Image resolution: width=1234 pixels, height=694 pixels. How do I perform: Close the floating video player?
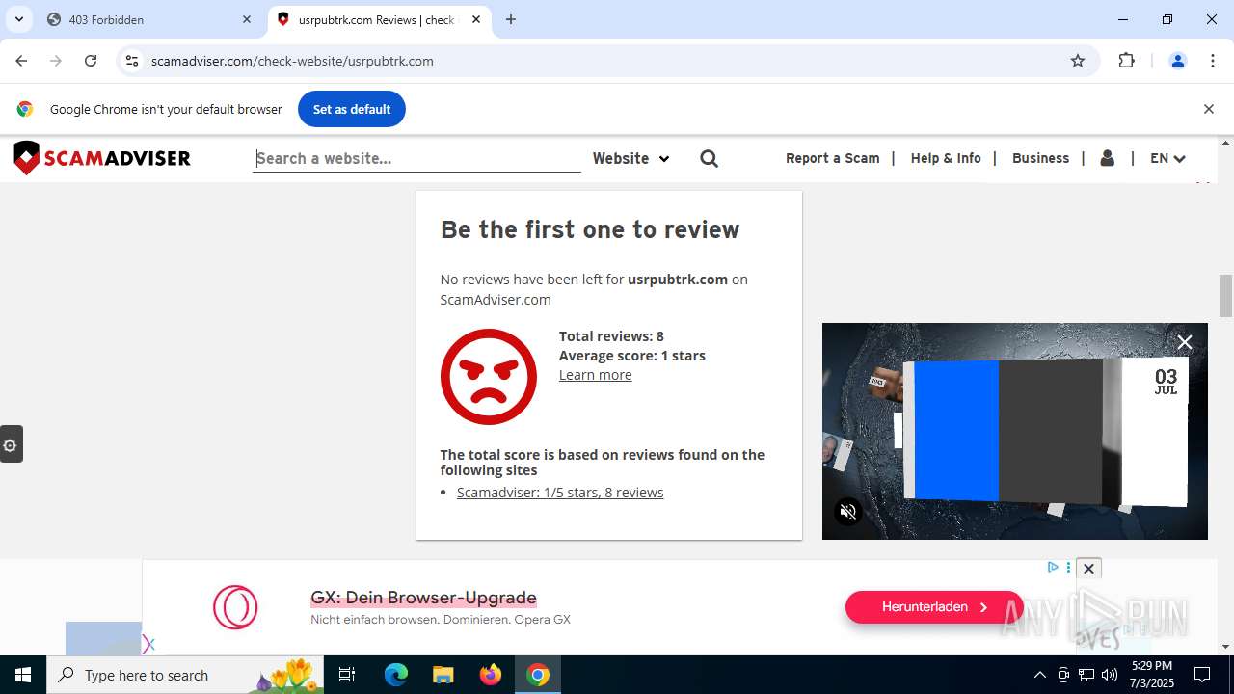coord(1185,342)
